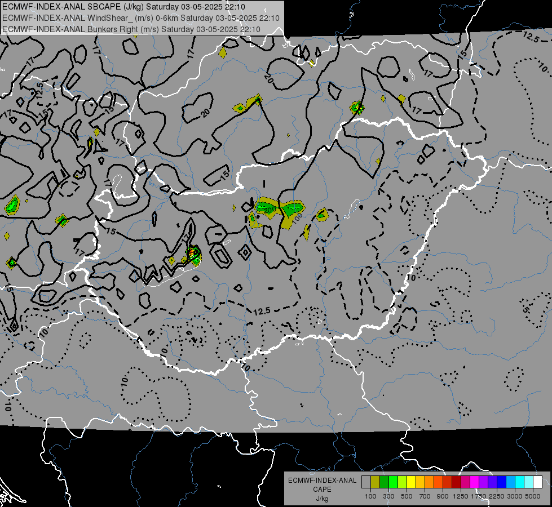Click the dark green legend swatch
This screenshot has height=507, width=552.
384,482
